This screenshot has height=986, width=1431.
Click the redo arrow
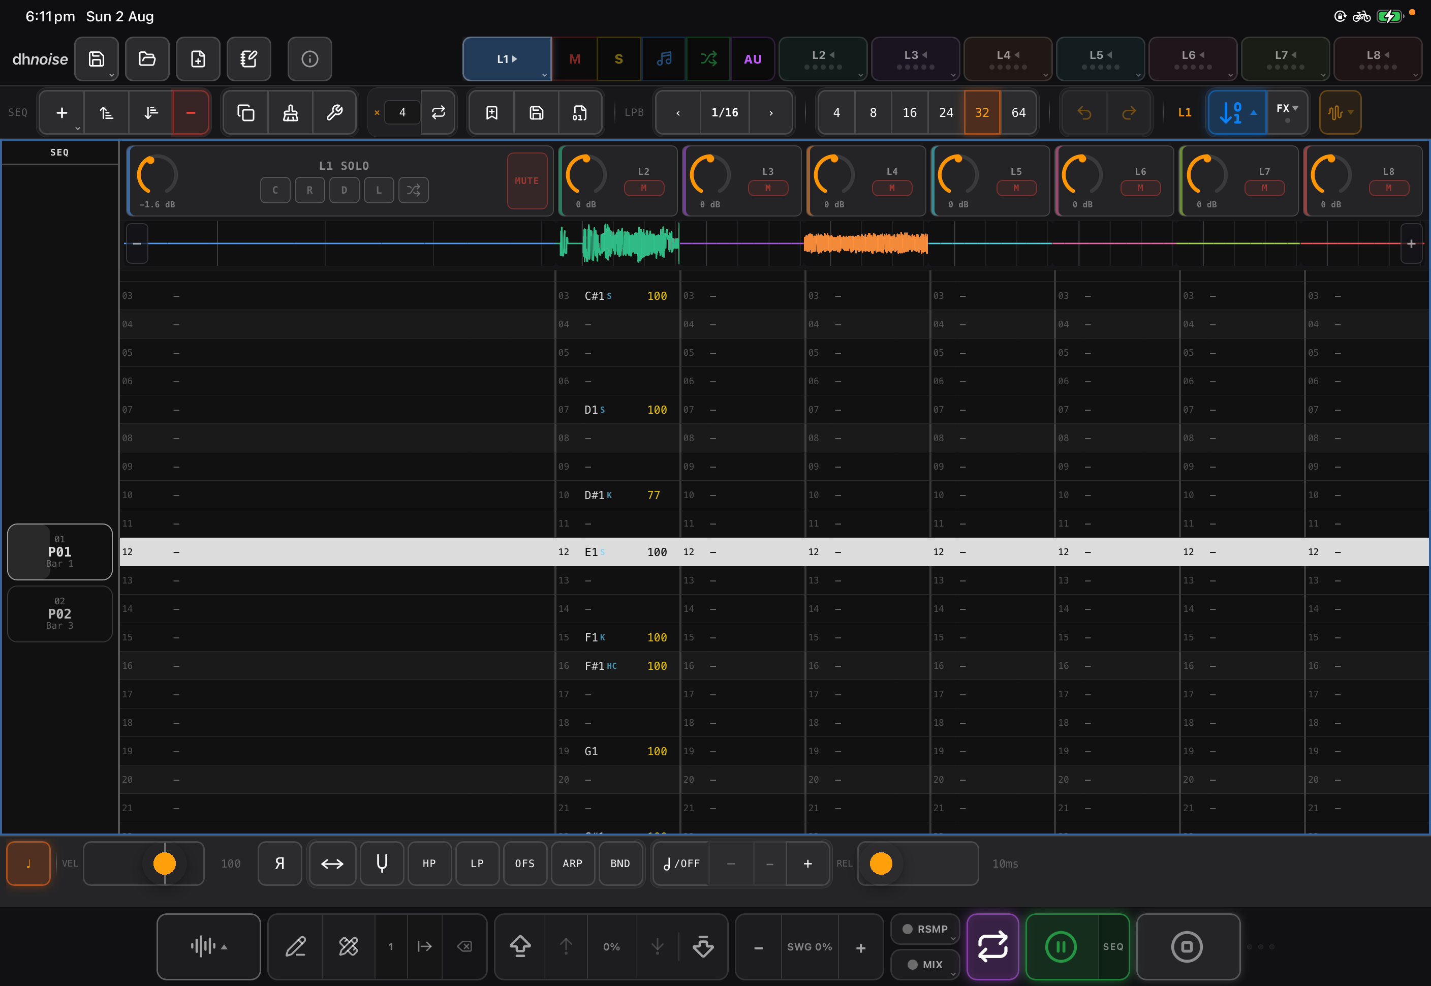coord(1128,112)
